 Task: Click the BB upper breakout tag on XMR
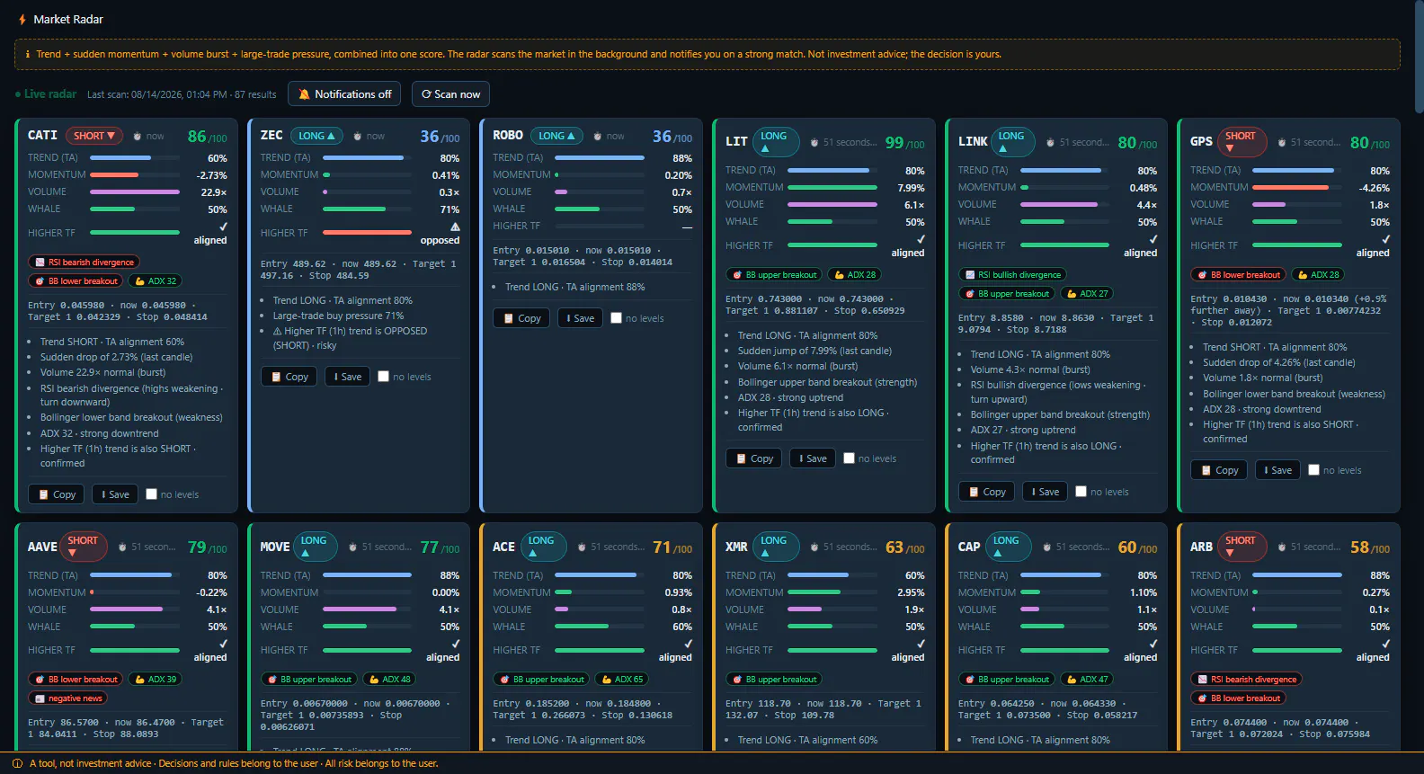click(774, 680)
